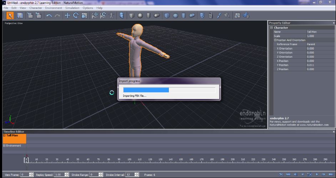This screenshot has width=336, height=178.
Task: Select the arrow Select tool
Action: tap(10, 16)
